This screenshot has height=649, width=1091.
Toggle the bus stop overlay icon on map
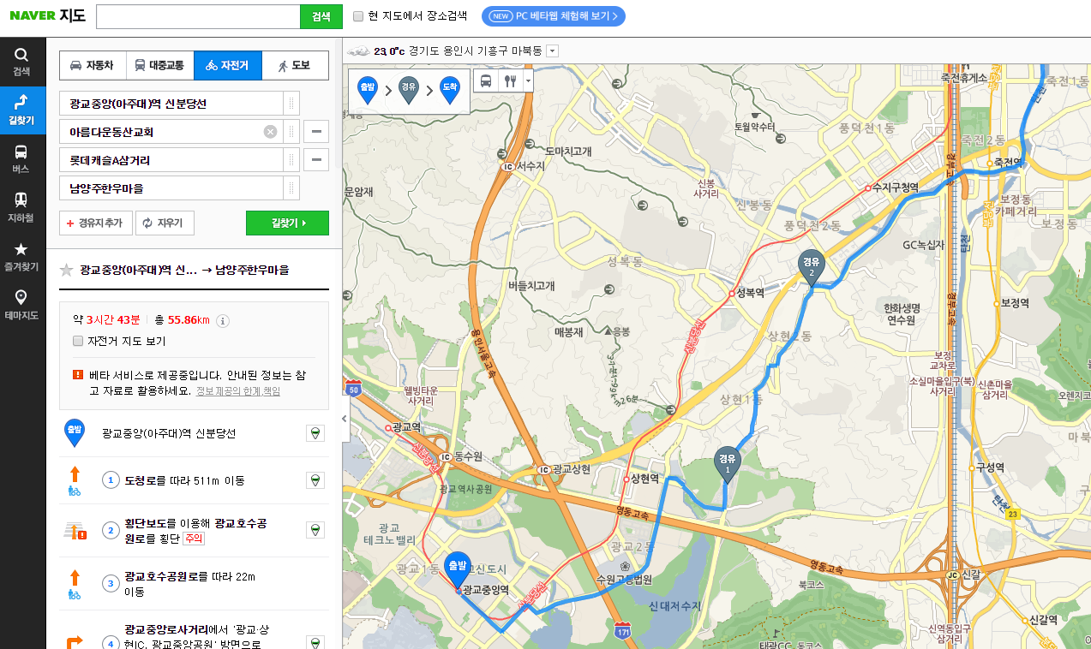coord(486,81)
